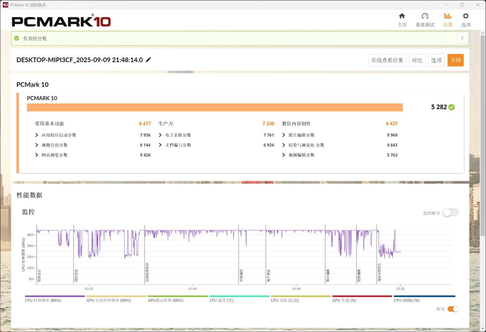The width and height of the screenshot is (486, 332).
Task: Click the 渲染与视觉化 value 4 643
Action: tap(392, 145)
